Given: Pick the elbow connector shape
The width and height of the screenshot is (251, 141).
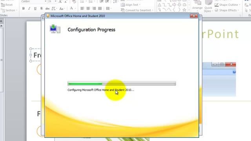Looking at the screenshot, I should (x=164, y=5).
